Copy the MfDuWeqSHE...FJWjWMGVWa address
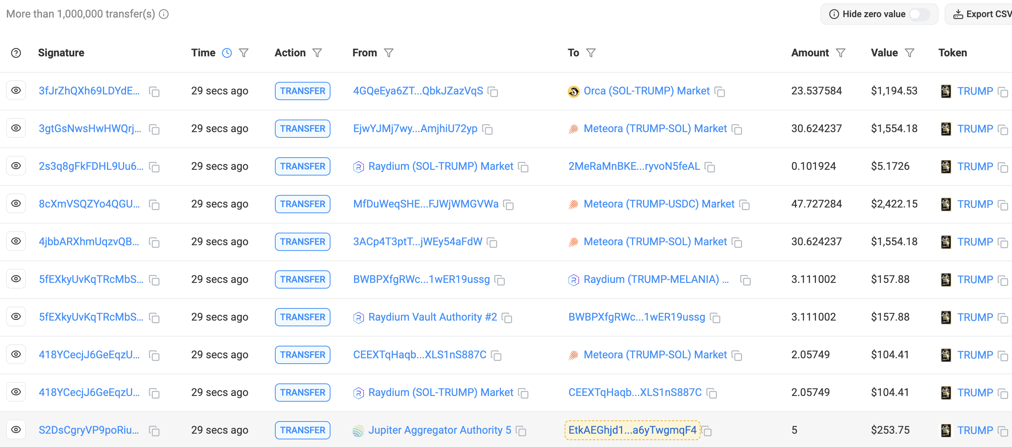Viewport: 1012px width, 447px height. click(509, 204)
